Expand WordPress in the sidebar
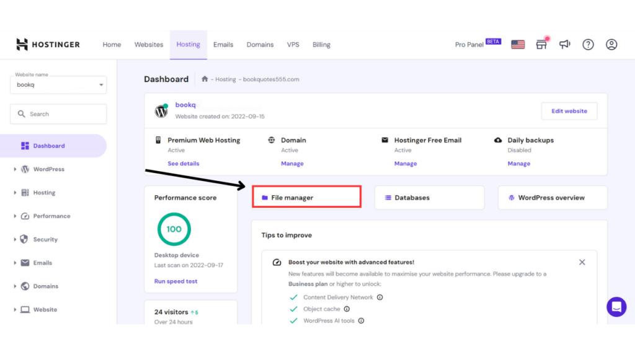Screen dimensions: 635x357 [x=15, y=169]
